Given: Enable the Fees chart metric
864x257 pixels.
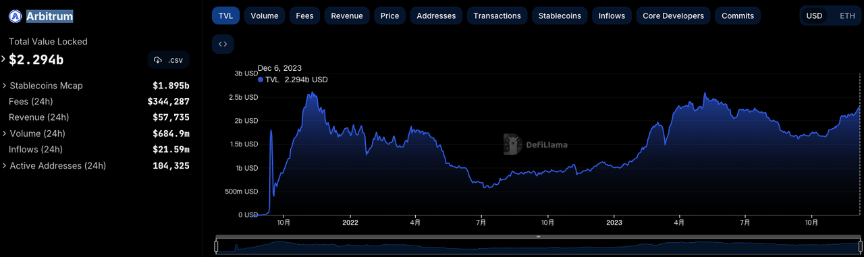Looking at the screenshot, I should 304,16.
